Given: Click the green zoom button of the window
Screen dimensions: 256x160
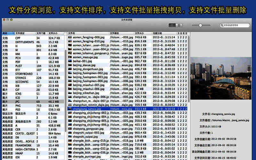Looking at the screenshot, I should [12, 20].
